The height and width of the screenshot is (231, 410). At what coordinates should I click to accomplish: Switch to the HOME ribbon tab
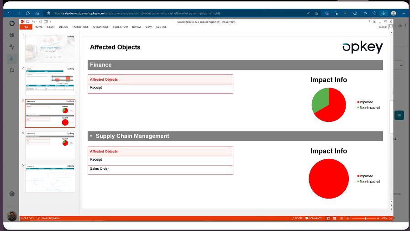[38, 26]
